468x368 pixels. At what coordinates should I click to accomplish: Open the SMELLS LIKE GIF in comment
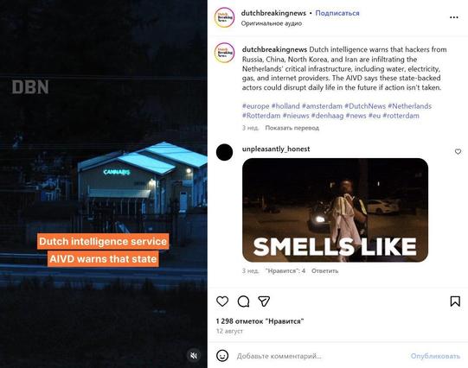(x=335, y=210)
